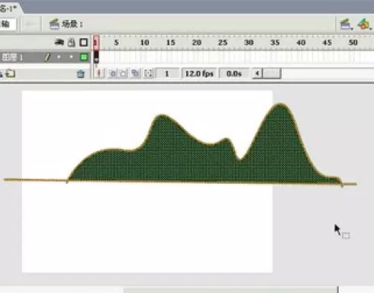Open the edit symbols dropdown
Screen dimensions: 374x293
click(364, 24)
